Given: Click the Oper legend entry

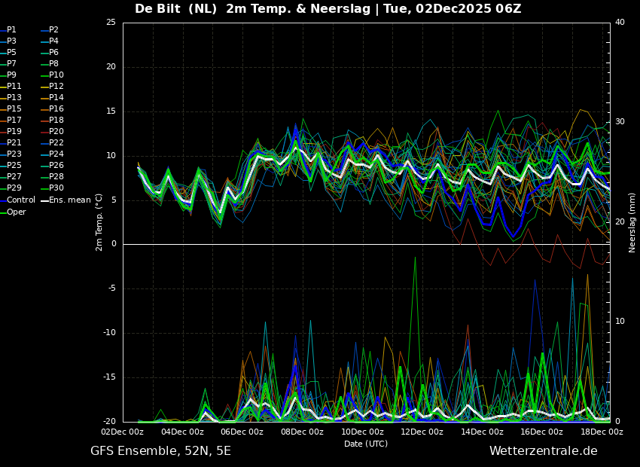Looking at the screenshot, I should pyautogui.click(x=17, y=212).
